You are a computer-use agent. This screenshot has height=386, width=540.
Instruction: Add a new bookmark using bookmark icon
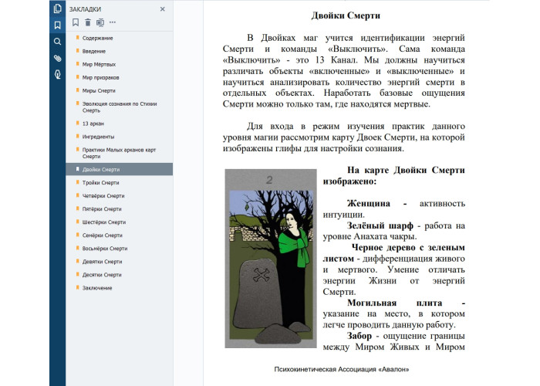76,22
